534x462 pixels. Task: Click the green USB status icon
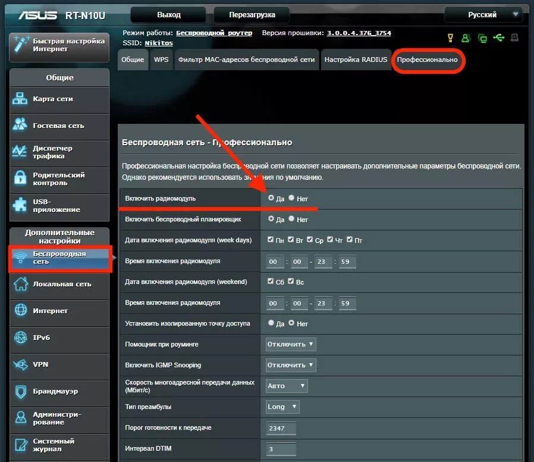coord(498,38)
